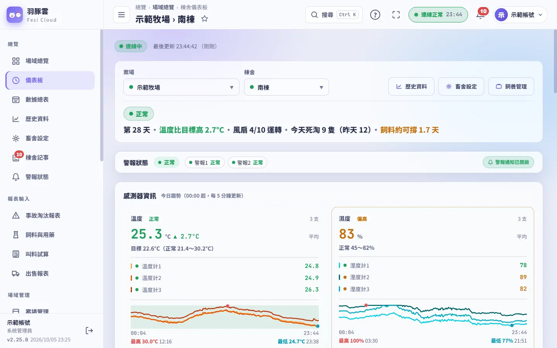Select 叫料試算 in sidebar menu
This screenshot has width=557, height=348.
point(50,254)
